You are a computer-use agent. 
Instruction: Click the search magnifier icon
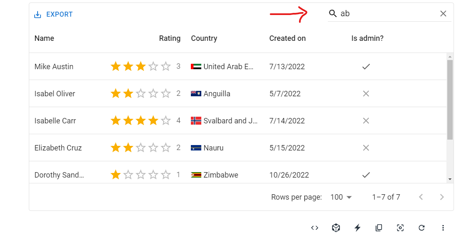coord(332,13)
